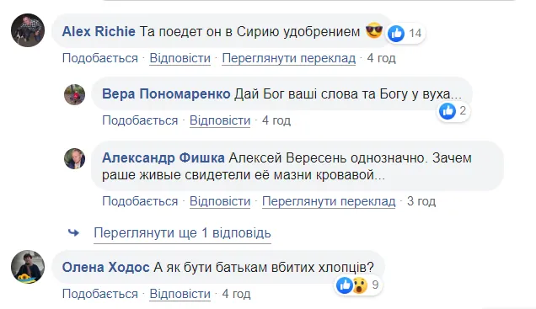The width and height of the screenshot is (536, 309).
Task: Click the wow emoji reaction on Олена Ходос's comment
Action: pyautogui.click(x=360, y=285)
